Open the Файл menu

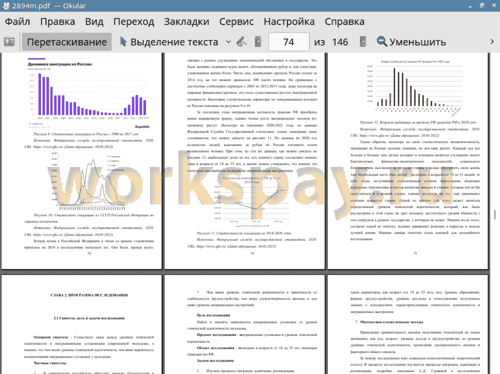click(x=17, y=21)
